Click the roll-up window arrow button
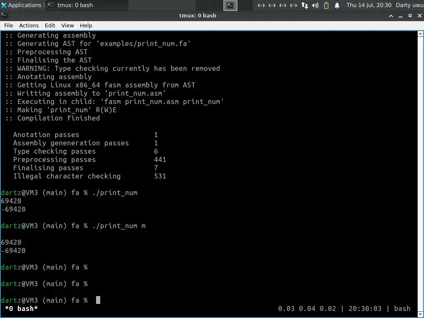Viewport: 424px width, 318px height. pos(391,16)
